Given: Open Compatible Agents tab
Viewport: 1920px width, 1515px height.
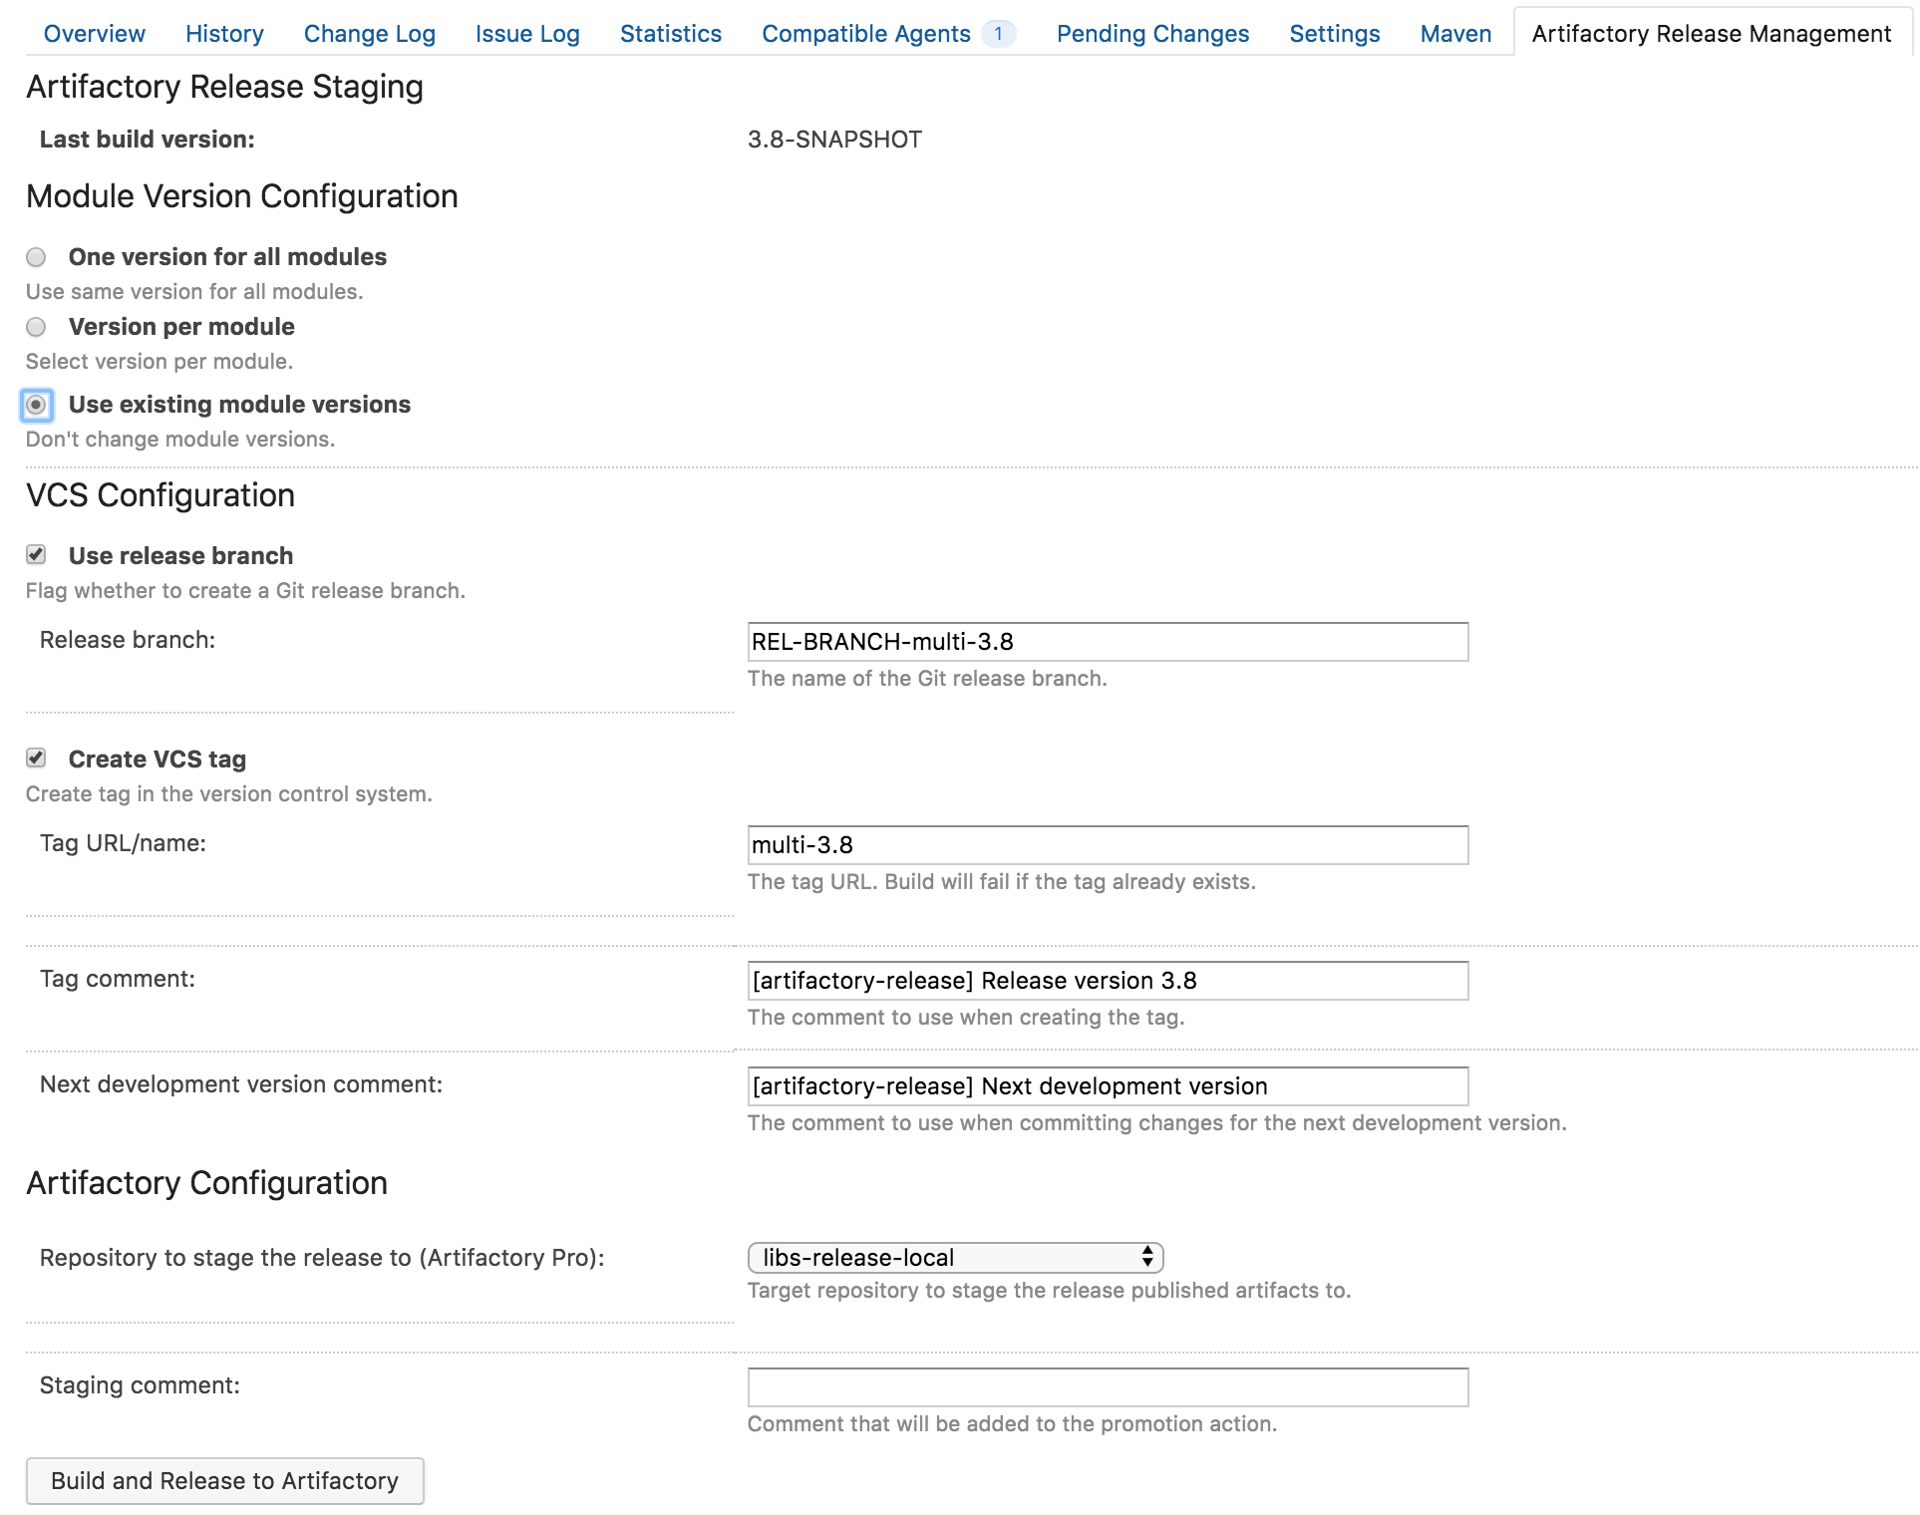Looking at the screenshot, I should [x=865, y=34].
